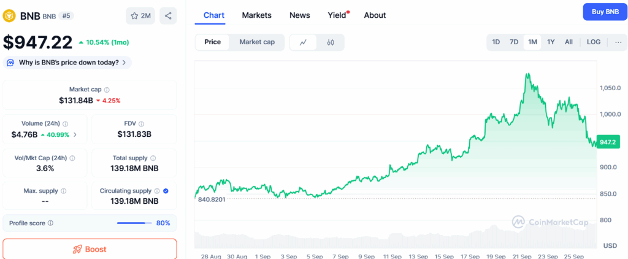Expand 'Why is BNB's price down today?' chevron
628x259 pixels.
coord(124,63)
